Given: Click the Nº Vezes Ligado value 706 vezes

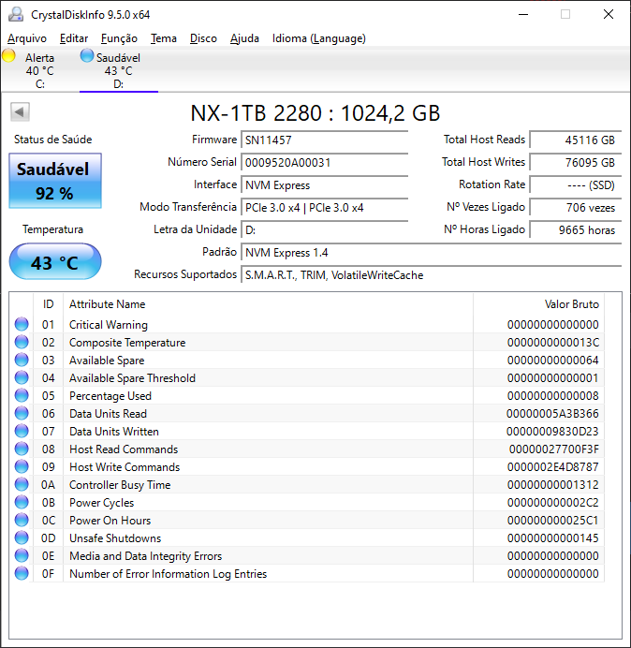Looking at the screenshot, I should (x=576, y=208).
